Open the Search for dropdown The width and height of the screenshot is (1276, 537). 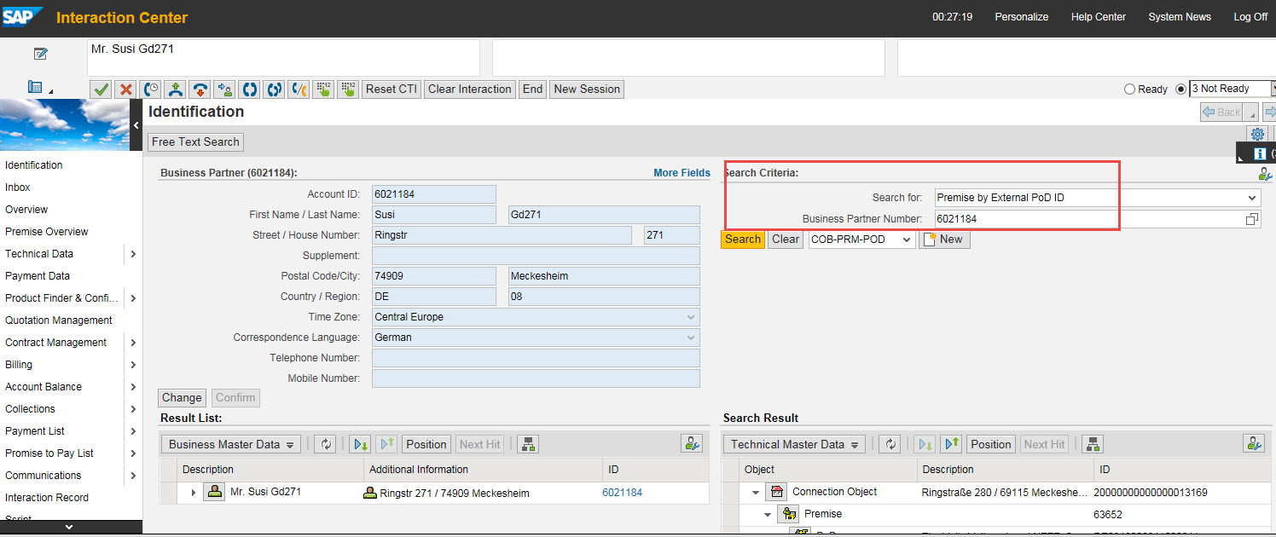click(1252, 198)
